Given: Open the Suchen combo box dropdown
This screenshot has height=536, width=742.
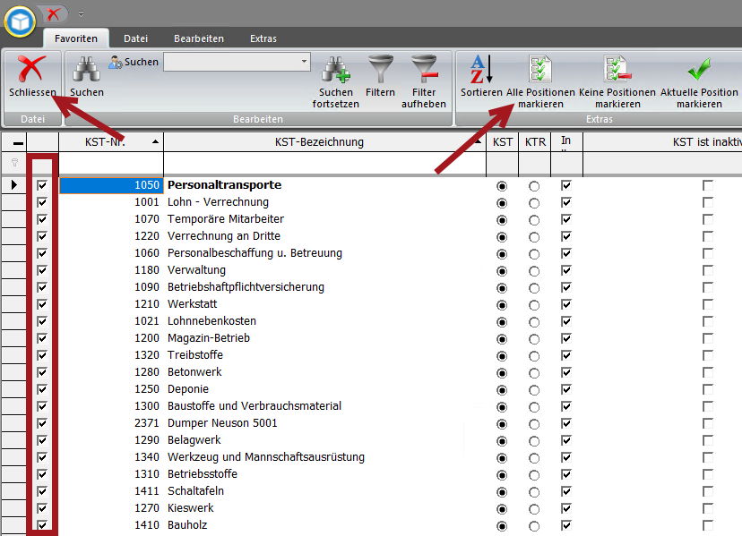Looking at the screenshot, I should 305,63.
